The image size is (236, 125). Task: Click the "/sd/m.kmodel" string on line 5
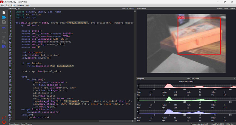[x=77, y=23]
